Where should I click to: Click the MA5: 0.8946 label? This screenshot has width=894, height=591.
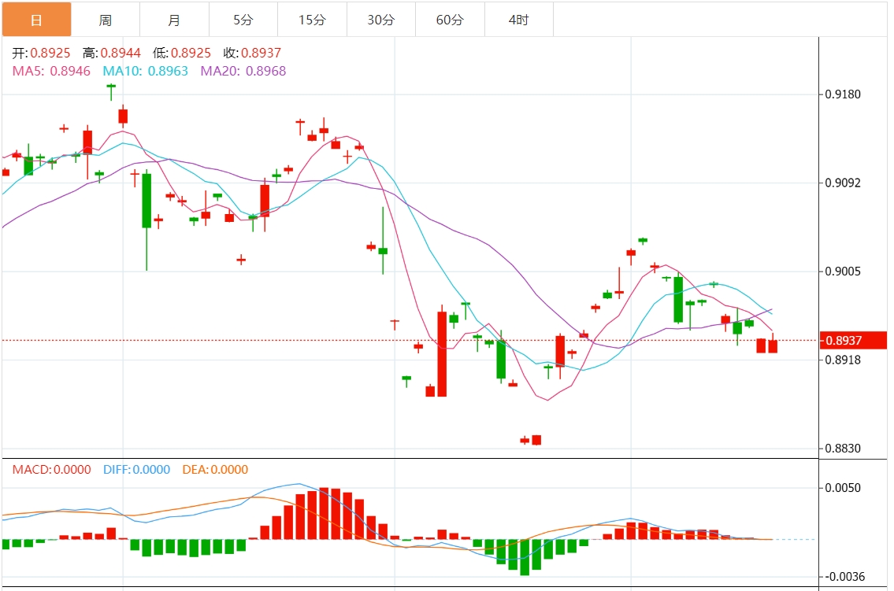(x=51, y=71)
